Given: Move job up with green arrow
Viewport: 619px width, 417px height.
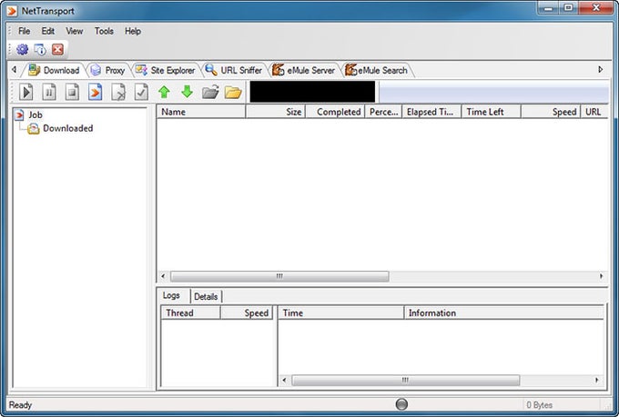Looking at the screenshot, I should 164,93.
